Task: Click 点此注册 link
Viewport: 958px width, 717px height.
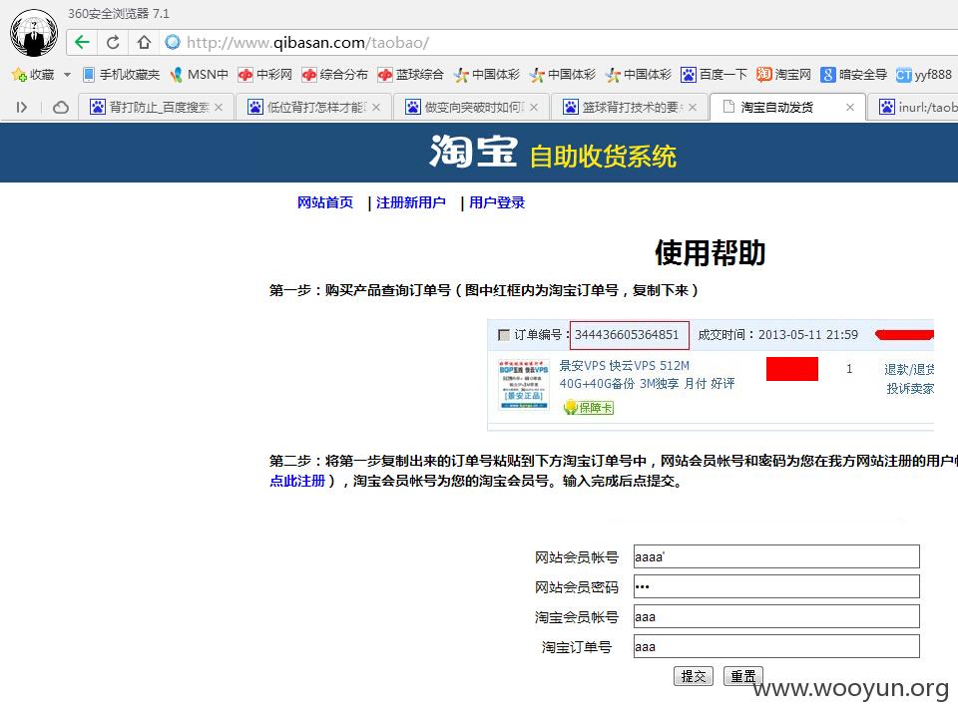Action: tap(297, 482)
